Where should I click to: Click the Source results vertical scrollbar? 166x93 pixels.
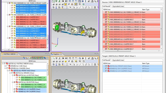(161, 29)
